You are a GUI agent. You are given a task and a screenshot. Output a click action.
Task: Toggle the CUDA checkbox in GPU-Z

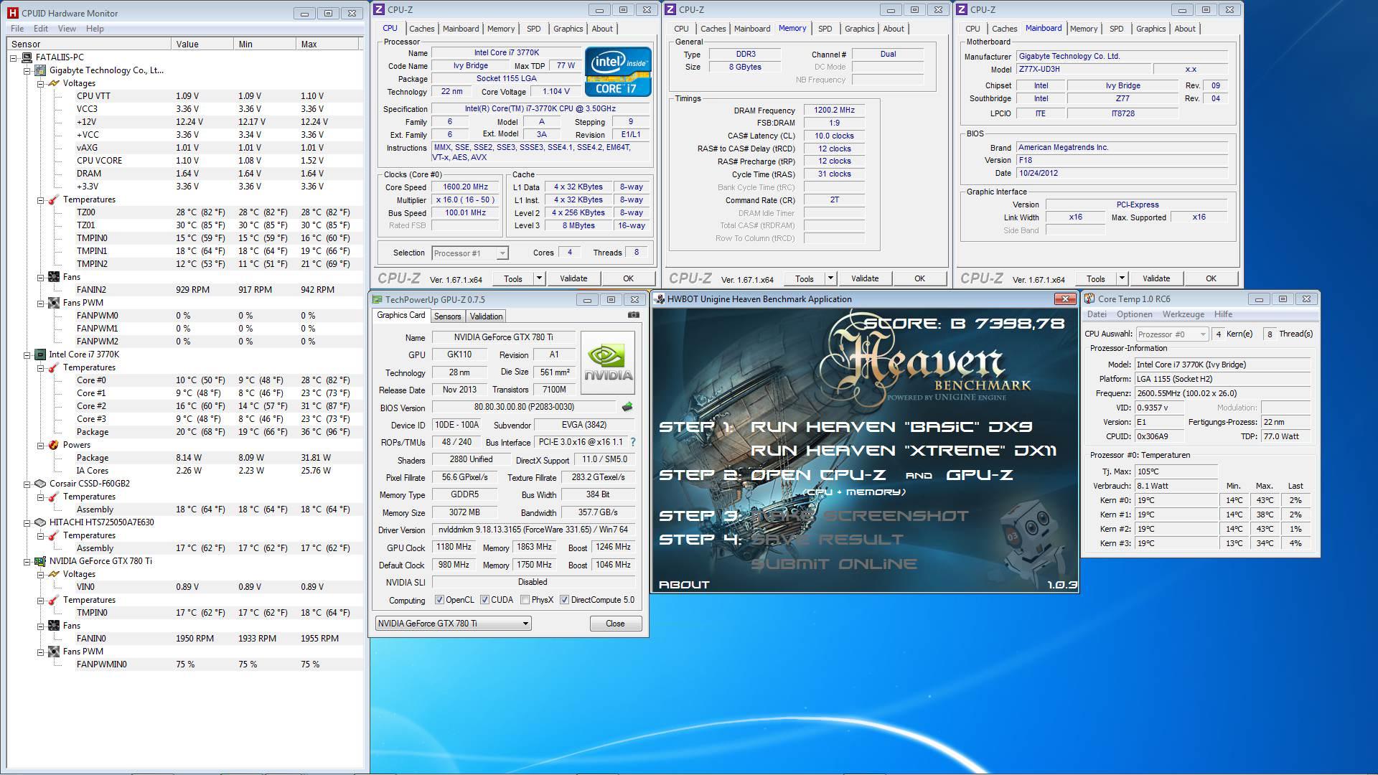pyautogui.click(x=485, y=600)
